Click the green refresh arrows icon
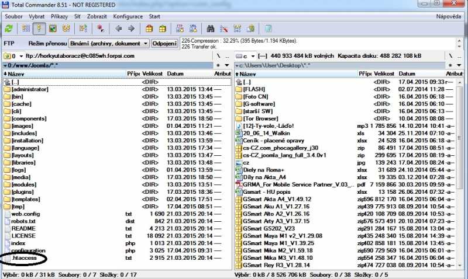The image size is (468, 279). tap(9, 28)
